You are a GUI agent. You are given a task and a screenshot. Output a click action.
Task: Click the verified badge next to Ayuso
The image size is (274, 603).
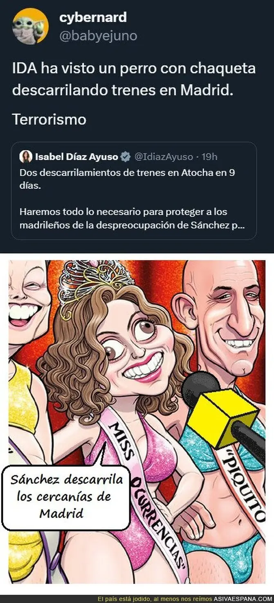[x=126, y=157]
